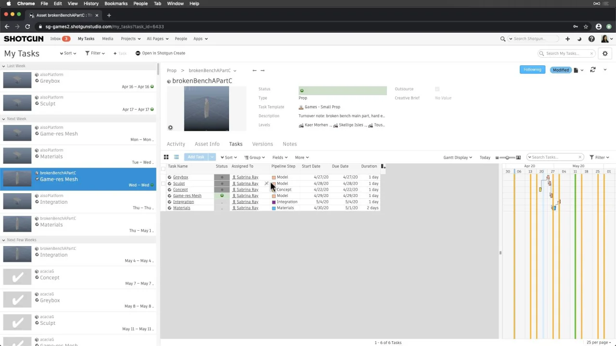Play the brokenBenchAPartC thumbnail media
This screenshot has height=346, width=616.
tap(170, 127)
